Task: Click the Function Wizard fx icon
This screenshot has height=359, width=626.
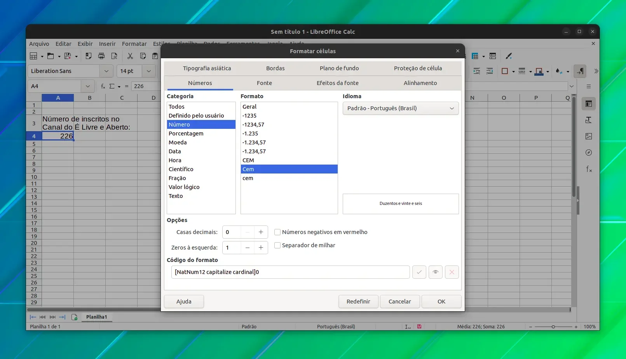Action: (103, 86)
